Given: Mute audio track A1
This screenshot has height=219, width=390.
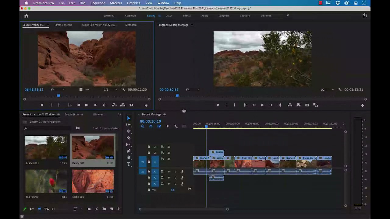Looking at the screenshot, I should point(169,172).
